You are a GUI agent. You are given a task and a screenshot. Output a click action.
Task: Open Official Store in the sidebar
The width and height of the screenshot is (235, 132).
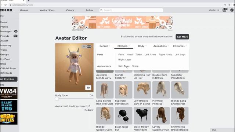[8, 69]
